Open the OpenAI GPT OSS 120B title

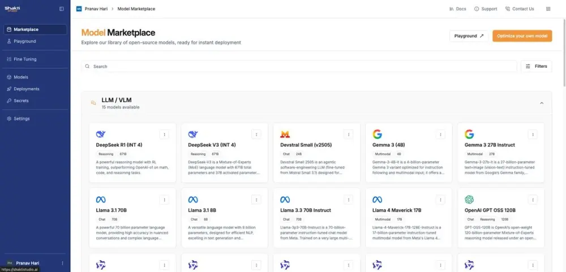pos(490,210)
